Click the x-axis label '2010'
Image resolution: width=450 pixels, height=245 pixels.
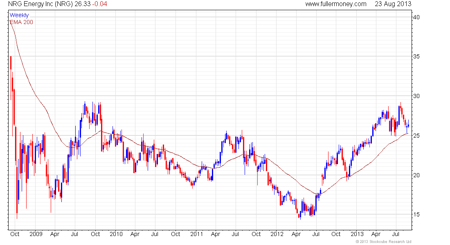(x=116, y=234)
